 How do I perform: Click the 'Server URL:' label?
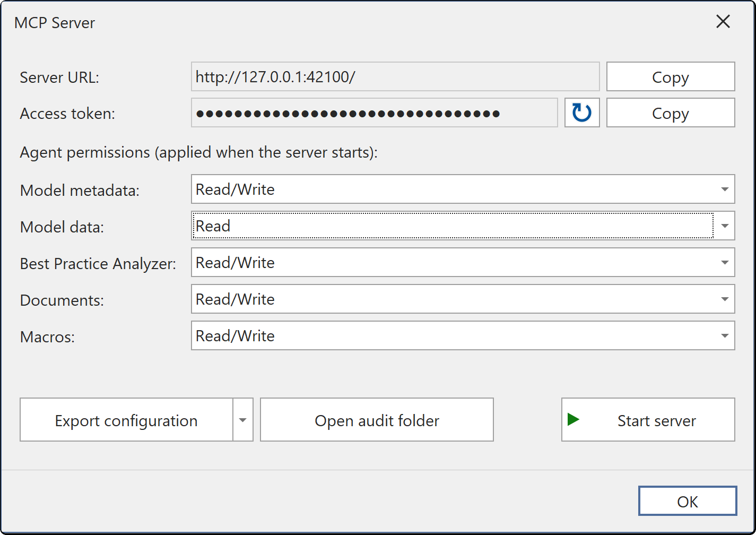59,77
